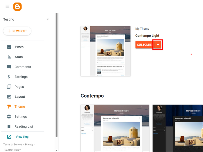The height and width of the screenshot is (152, 203).
Task: Click the scrollbar down arrow
Action: pyautogui.click(x=56, y=150)
